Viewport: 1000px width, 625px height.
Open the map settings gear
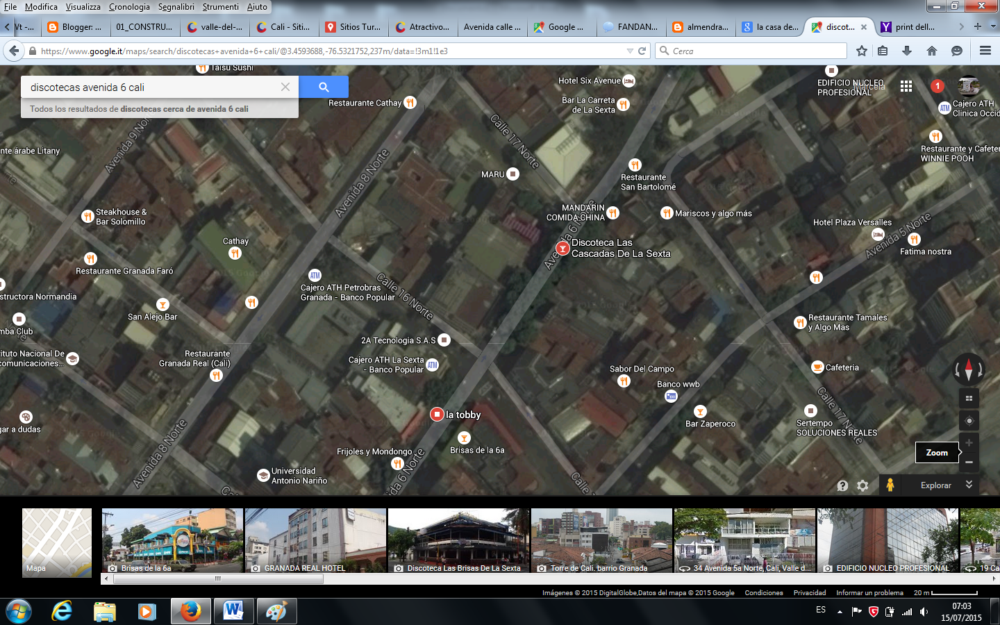pyautogui.click(x=862, y=485)
